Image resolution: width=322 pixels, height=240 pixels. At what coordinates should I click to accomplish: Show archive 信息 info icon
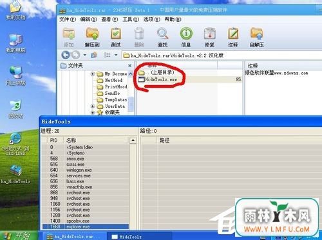[186, 37]
